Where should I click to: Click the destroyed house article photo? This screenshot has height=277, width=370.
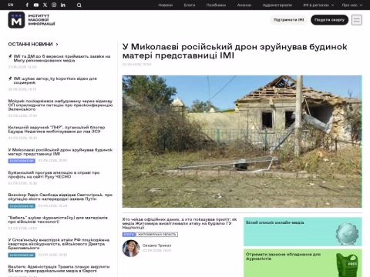(242, 142)
